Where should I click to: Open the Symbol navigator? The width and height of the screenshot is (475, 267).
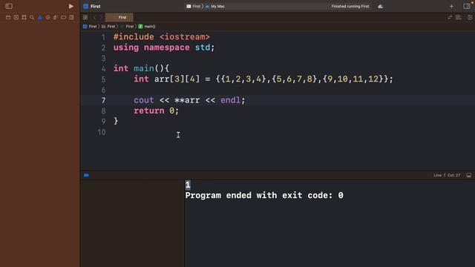click(x=24, y=18)
